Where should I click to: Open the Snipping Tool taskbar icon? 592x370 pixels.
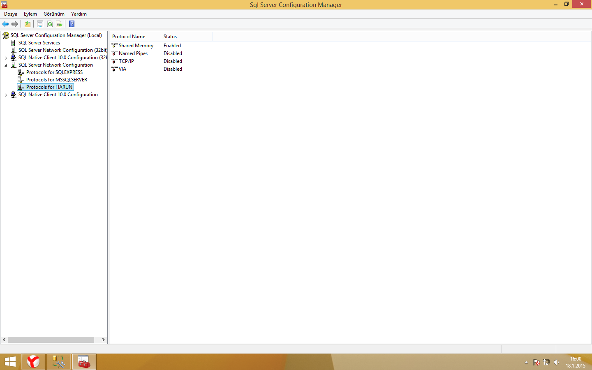point(59,362)
